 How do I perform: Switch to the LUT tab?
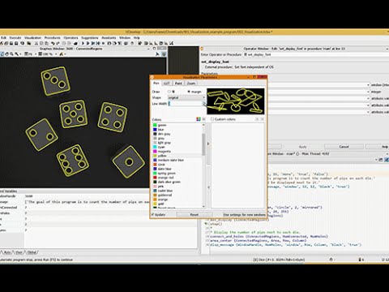[167, 84]
